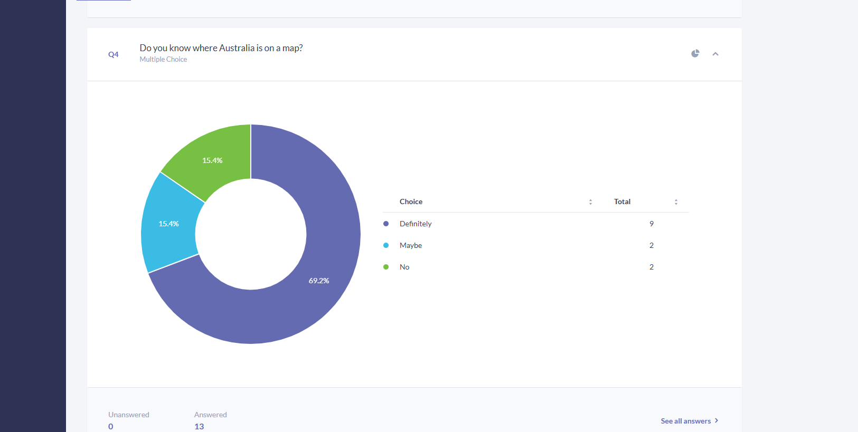Click the arrow beside See all answers
This screenshot has width=858, height=432.
coord(716,420)
